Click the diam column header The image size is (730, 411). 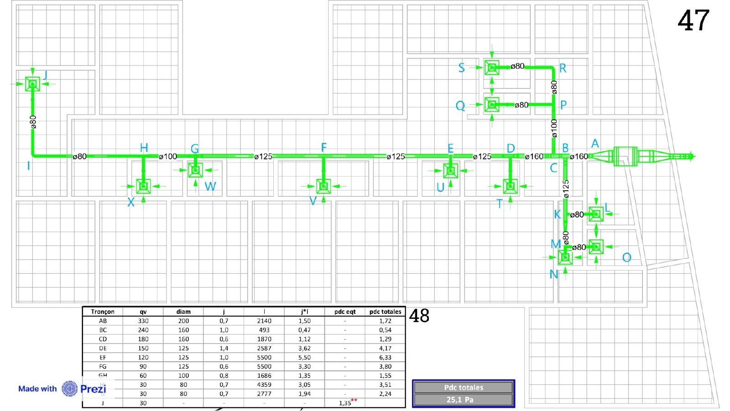[183, 312]
